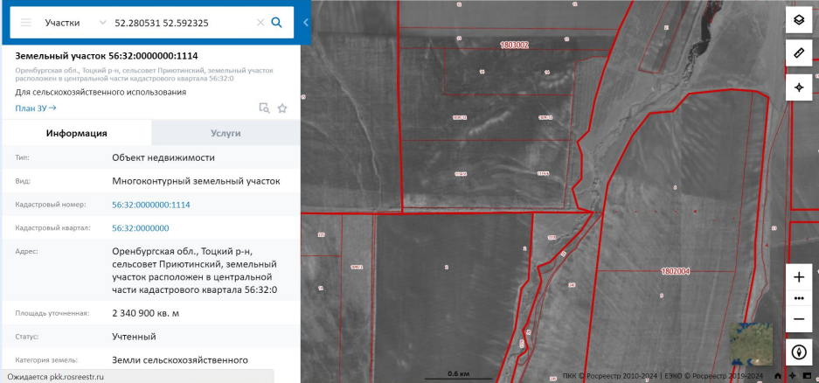Screen dimensions: 819x383
Task: Open the map layers panel
Action: 799,21
